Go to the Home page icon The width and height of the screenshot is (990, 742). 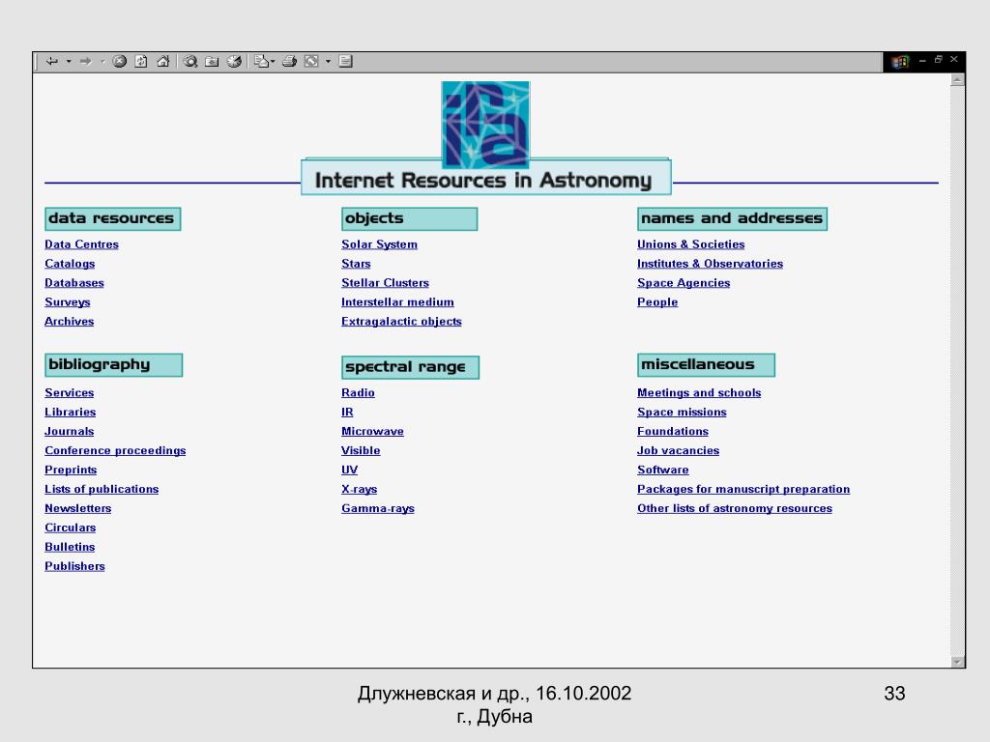pyautogui.click(x=162, y=61)
